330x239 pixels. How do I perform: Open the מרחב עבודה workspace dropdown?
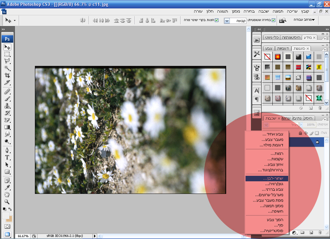[x=304, y=20]
